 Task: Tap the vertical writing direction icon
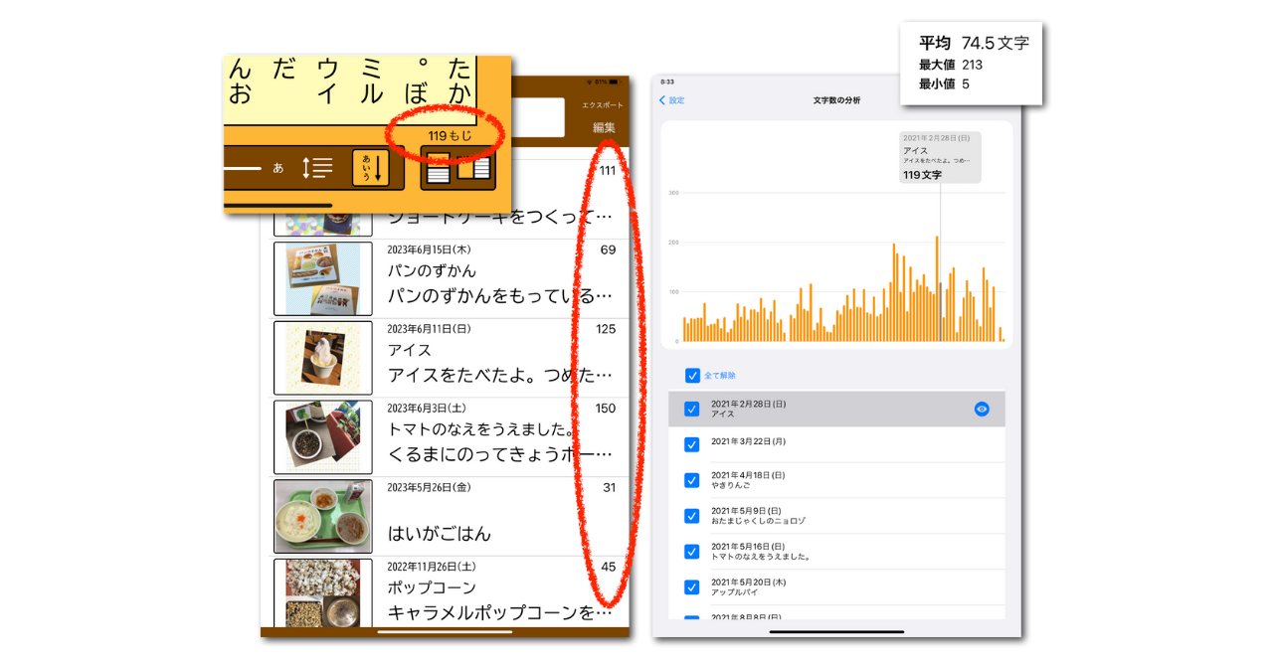(x=371, y=168)
